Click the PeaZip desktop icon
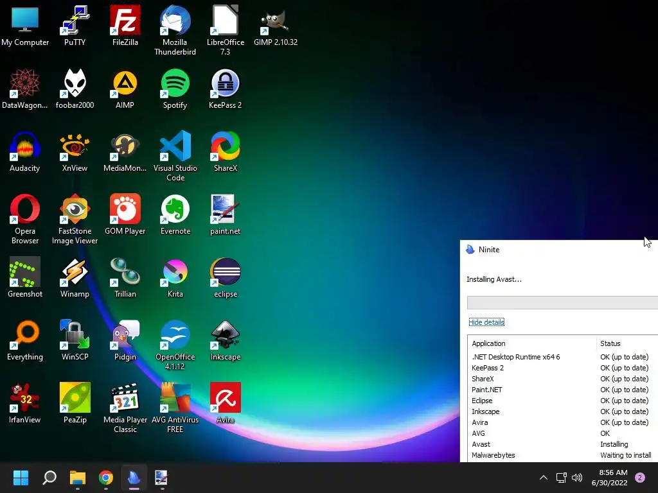 [75, 403]
